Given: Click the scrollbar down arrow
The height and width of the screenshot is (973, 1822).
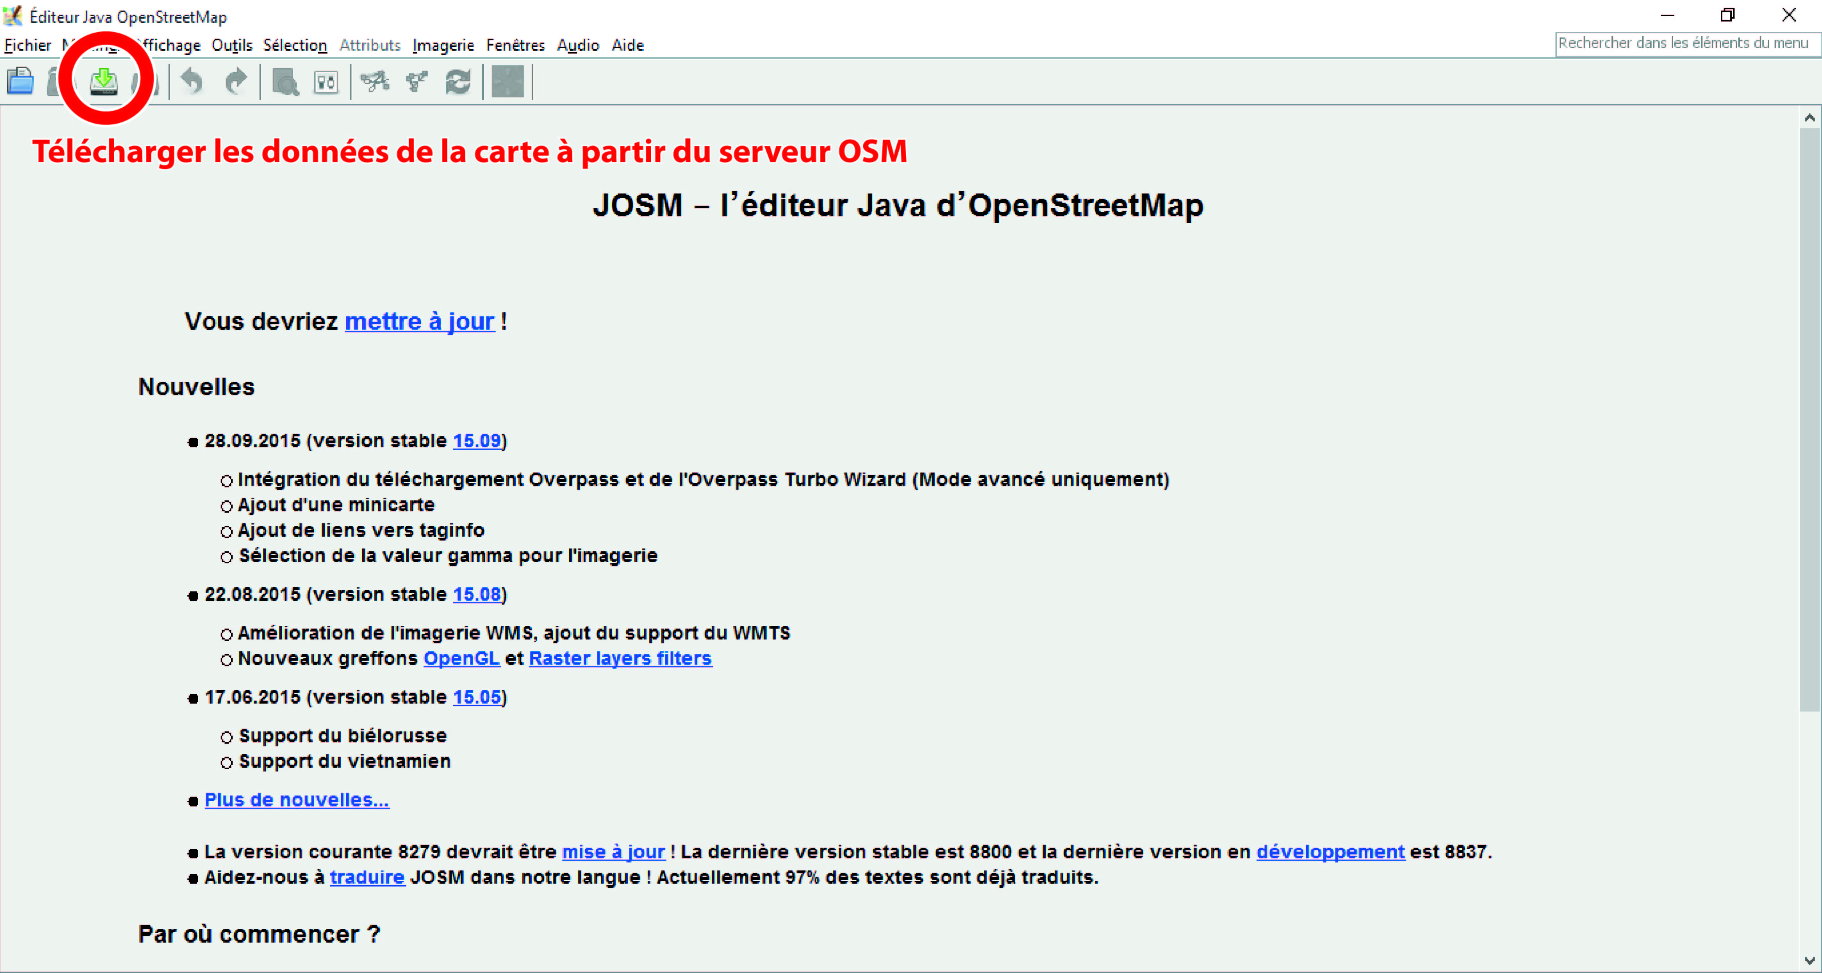Looking at the screenshot, I should (x=1810, y=960).
